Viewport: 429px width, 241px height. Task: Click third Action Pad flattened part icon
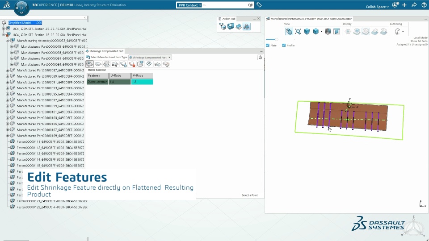coord(239,26)
